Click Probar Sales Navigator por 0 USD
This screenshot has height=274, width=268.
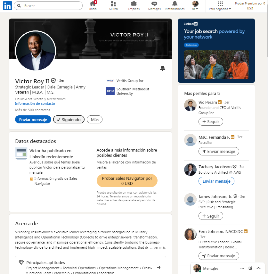point(127,181)
